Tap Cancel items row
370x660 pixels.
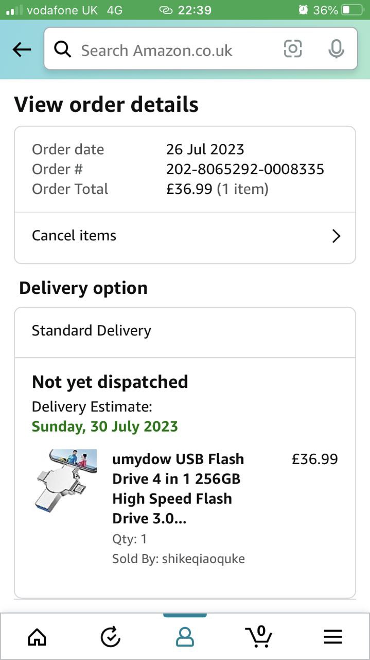click(154, 236)
